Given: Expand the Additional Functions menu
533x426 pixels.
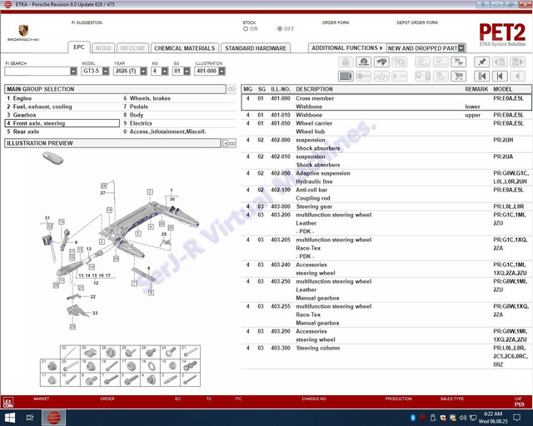Looking at the screenshot, I should tap(347, 48).
